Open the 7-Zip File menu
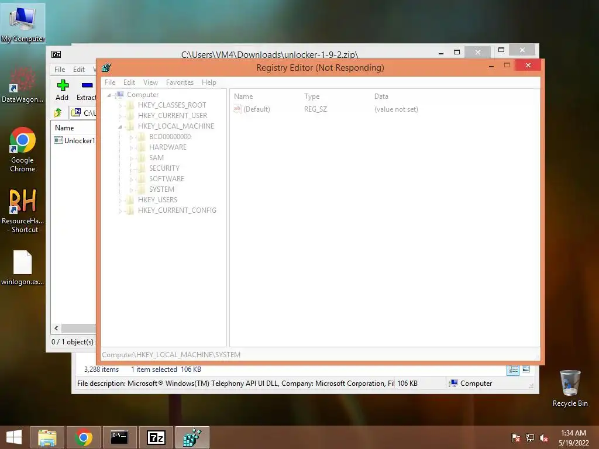The image size is (599, 449). [x=60, y=70]
